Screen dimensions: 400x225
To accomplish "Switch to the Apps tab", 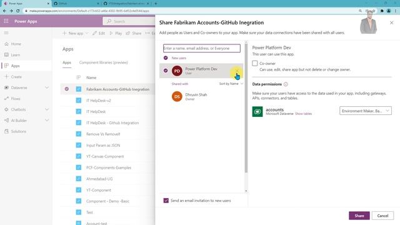I will 67,62.
